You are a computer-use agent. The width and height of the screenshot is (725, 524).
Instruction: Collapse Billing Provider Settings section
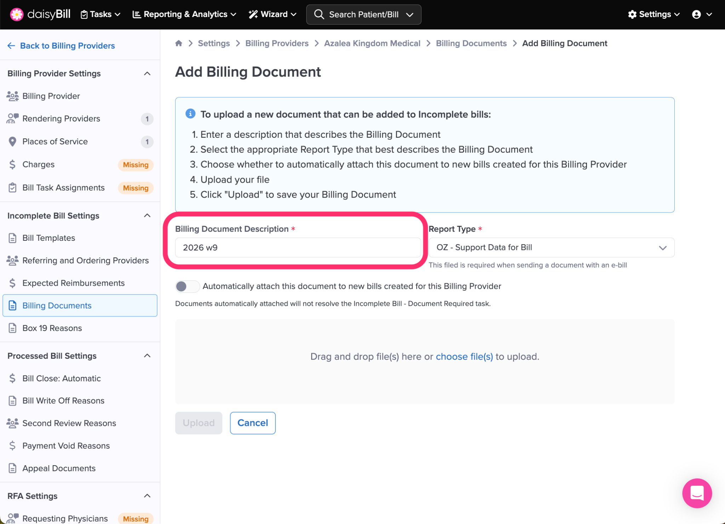(x=147, y=74)
